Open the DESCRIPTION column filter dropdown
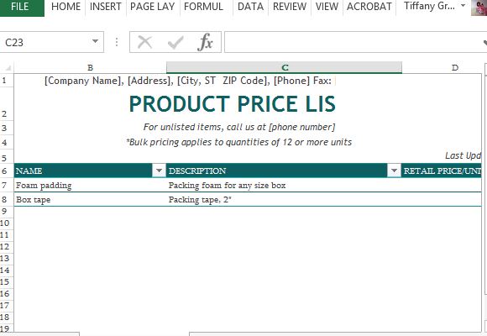This screenshot has height=336, width=487. pos(394,171)
